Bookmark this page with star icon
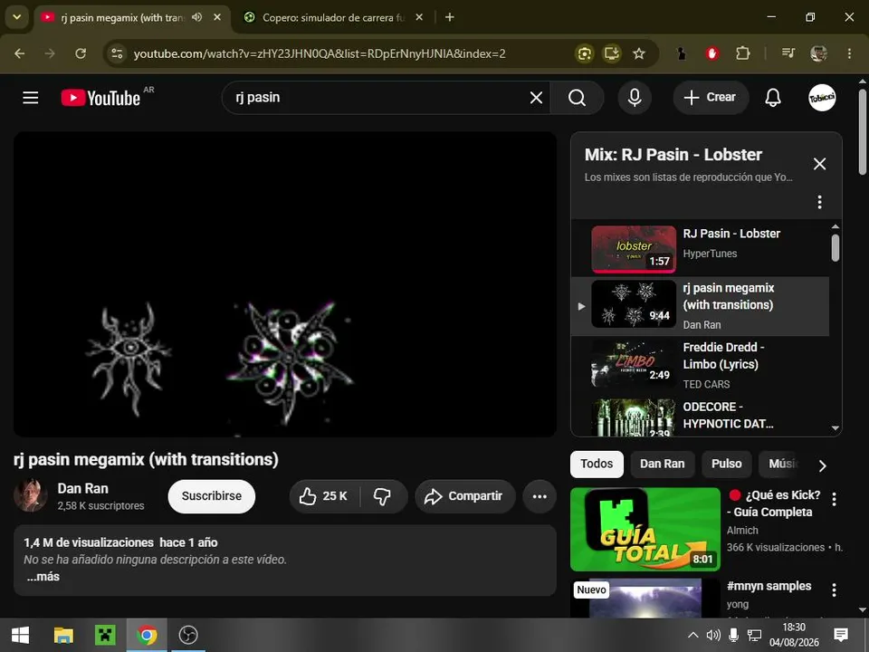The height and width of the screenshot is (652, 869). 639,53
